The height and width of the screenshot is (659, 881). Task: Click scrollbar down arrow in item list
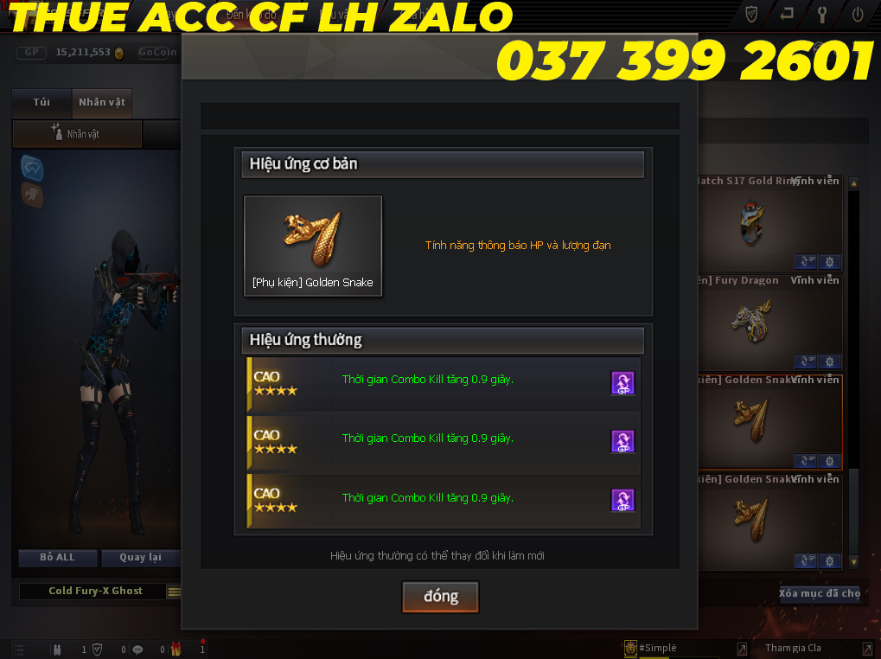(x=854, y=562)
